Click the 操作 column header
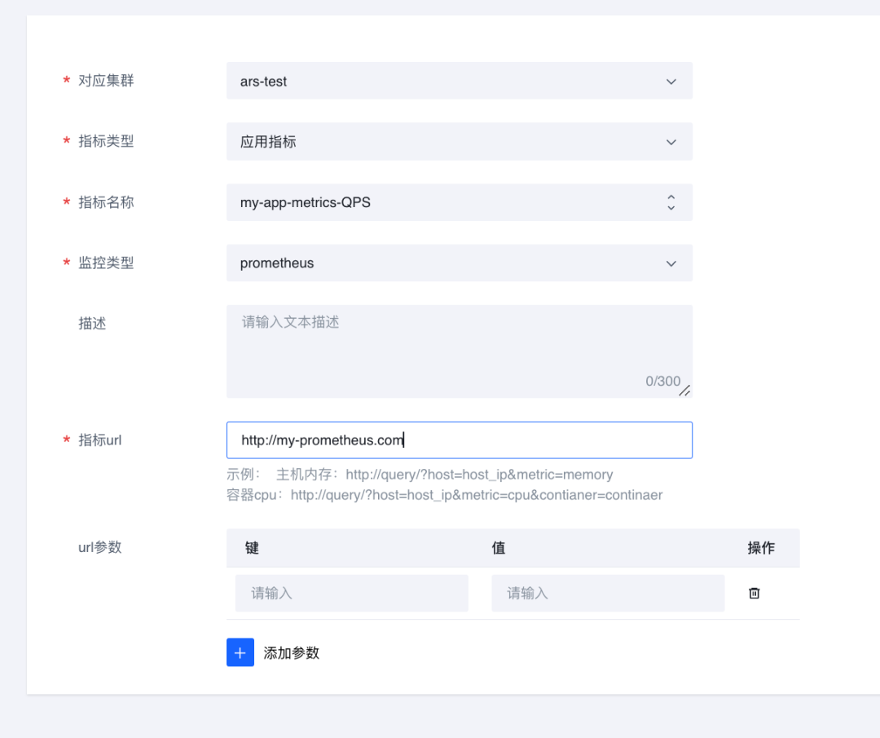This screenshot has height=738, width=880. tap(761, 548)
